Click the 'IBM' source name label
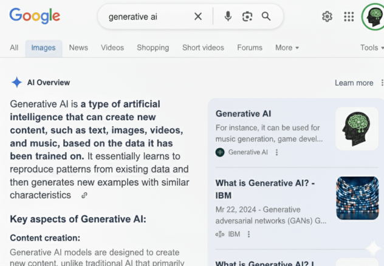The width and height of the screenshot is (384, 266). point(234,234)
